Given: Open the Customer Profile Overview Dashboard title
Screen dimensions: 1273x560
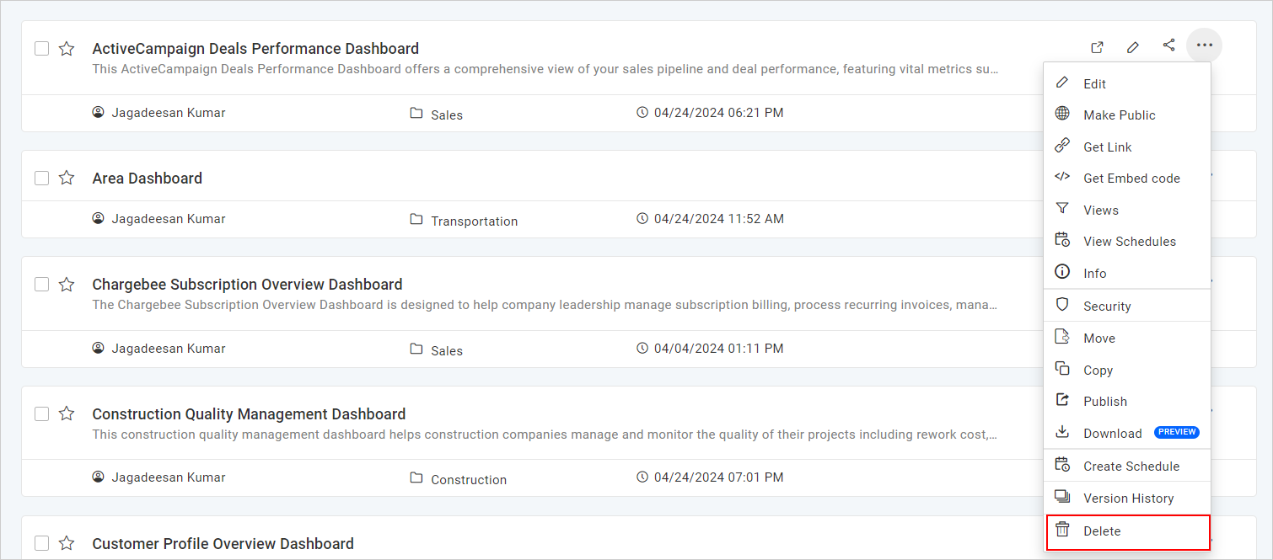Looking at the screenshot, I should pyautogui.click(x=223, y=543).
